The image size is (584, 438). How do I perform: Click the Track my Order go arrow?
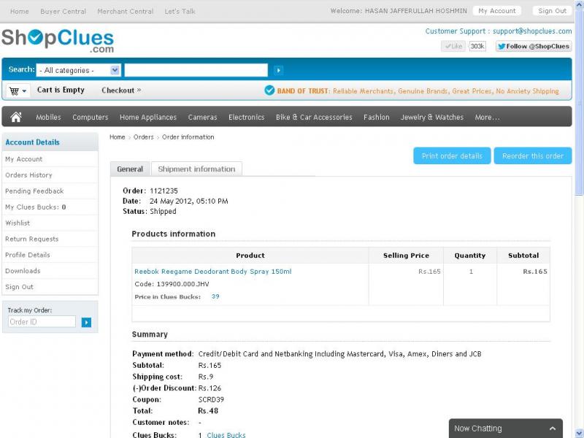[x=86, y=322]
